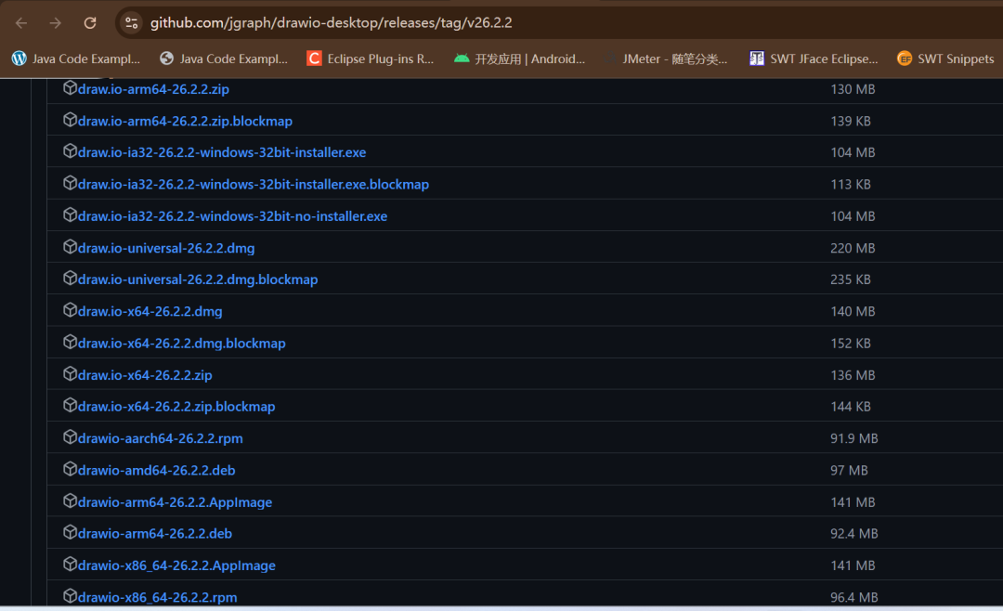Click package icon beside 32bit-no-installer.exe
Screen dimensions: 1003x611
(x=70, y=215)
